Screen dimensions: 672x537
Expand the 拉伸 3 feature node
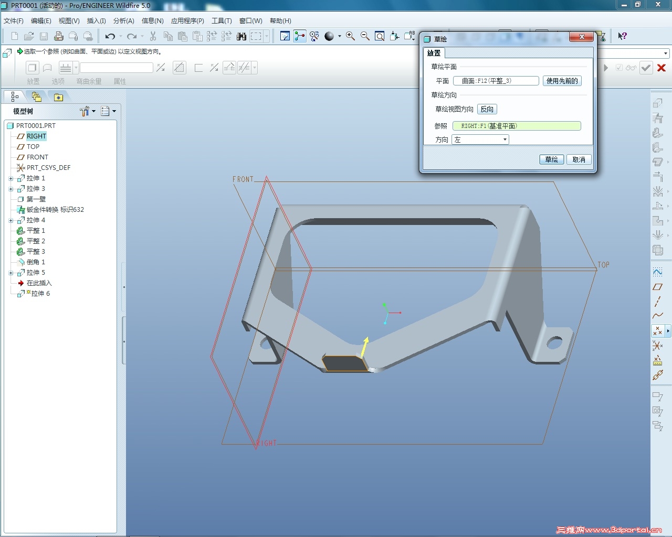tap(11, 189)
